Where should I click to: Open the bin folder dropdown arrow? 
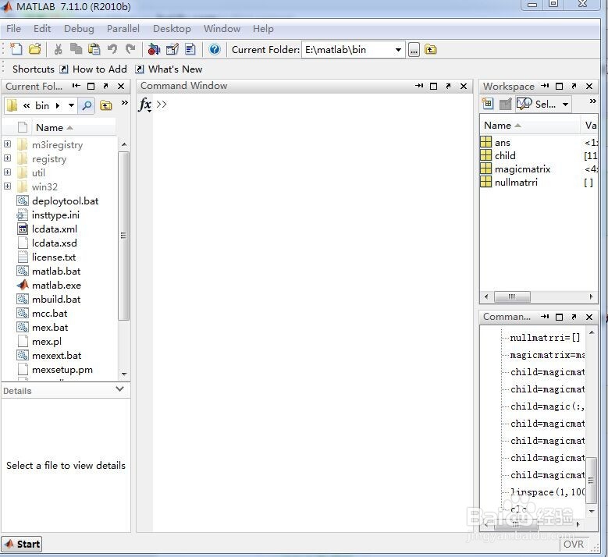(x=71, y=105)
